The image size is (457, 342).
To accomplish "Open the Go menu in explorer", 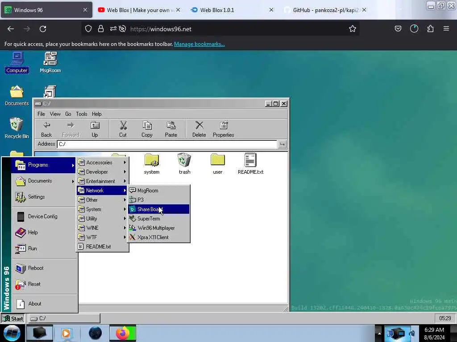I will click(x=68, y=114).
